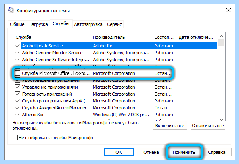239x164 pixels.
Task: Toggle Adobe Genuine Monitor Service checkbox
Action: (17, 53)
